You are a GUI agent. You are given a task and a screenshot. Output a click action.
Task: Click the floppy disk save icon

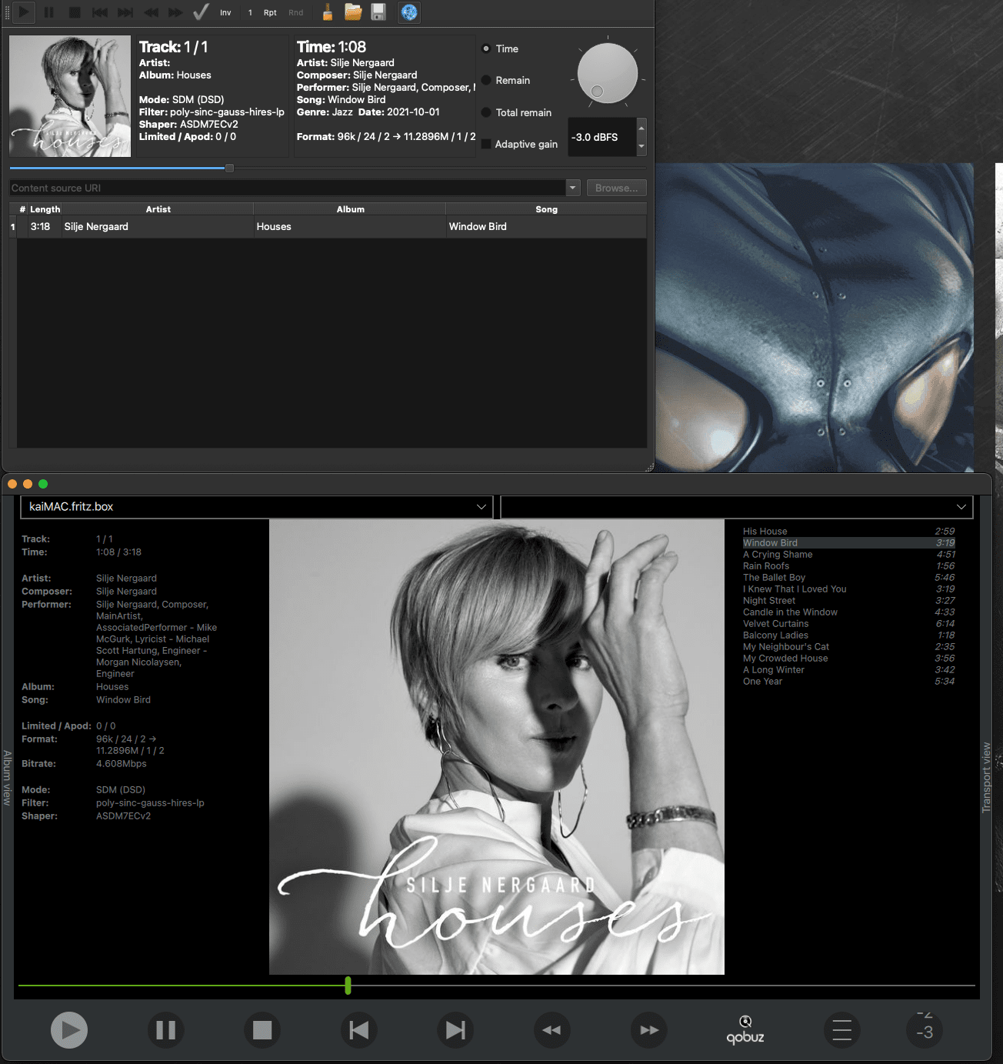coord(378,12)
